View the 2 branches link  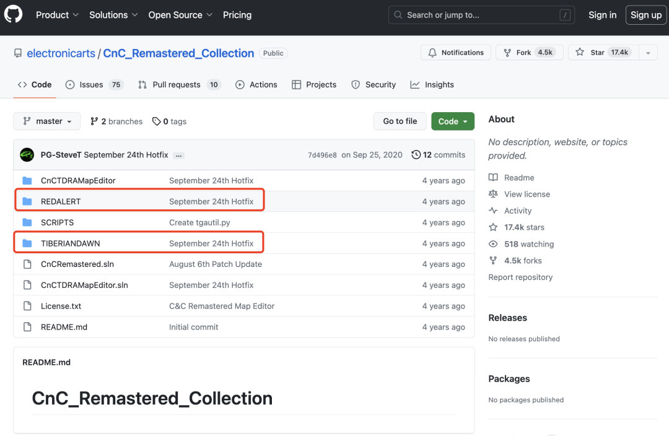(x=116, y=121)
